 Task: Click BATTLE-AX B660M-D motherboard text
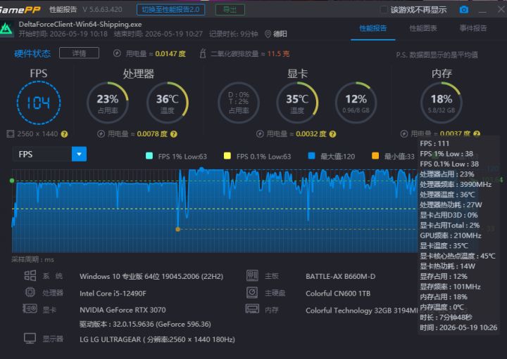click(x=341, y=276)
